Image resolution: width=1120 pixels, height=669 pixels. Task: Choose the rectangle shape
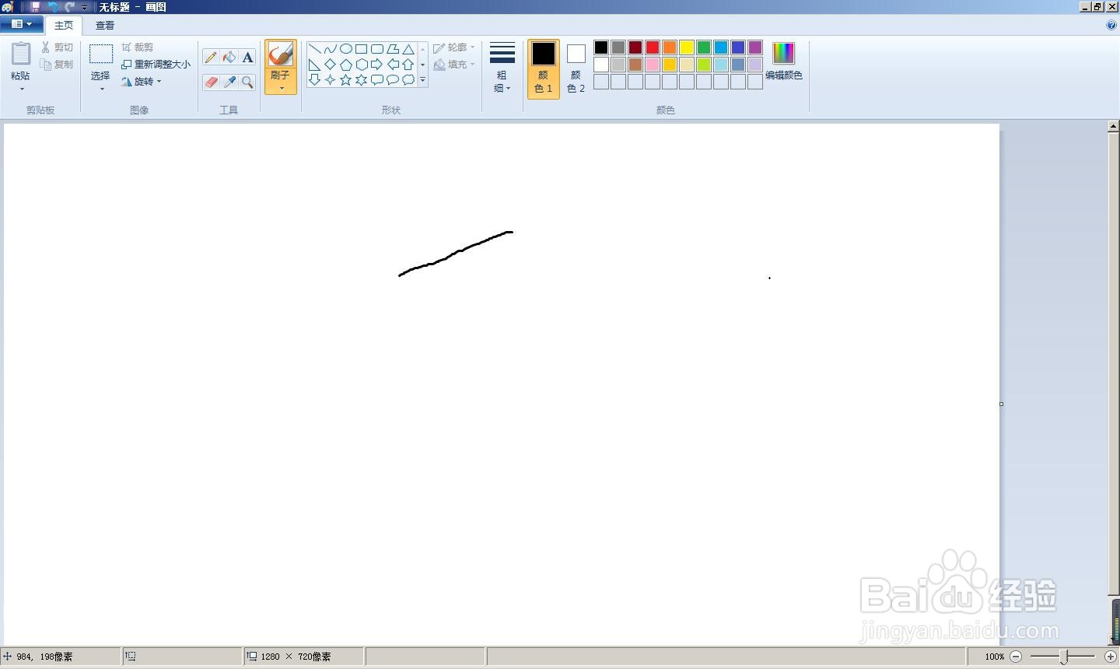coord(362,49)
